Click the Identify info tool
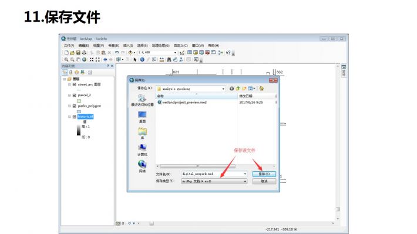Image resolution: width=417 pixels, height=234 pixels. [142, 59]
